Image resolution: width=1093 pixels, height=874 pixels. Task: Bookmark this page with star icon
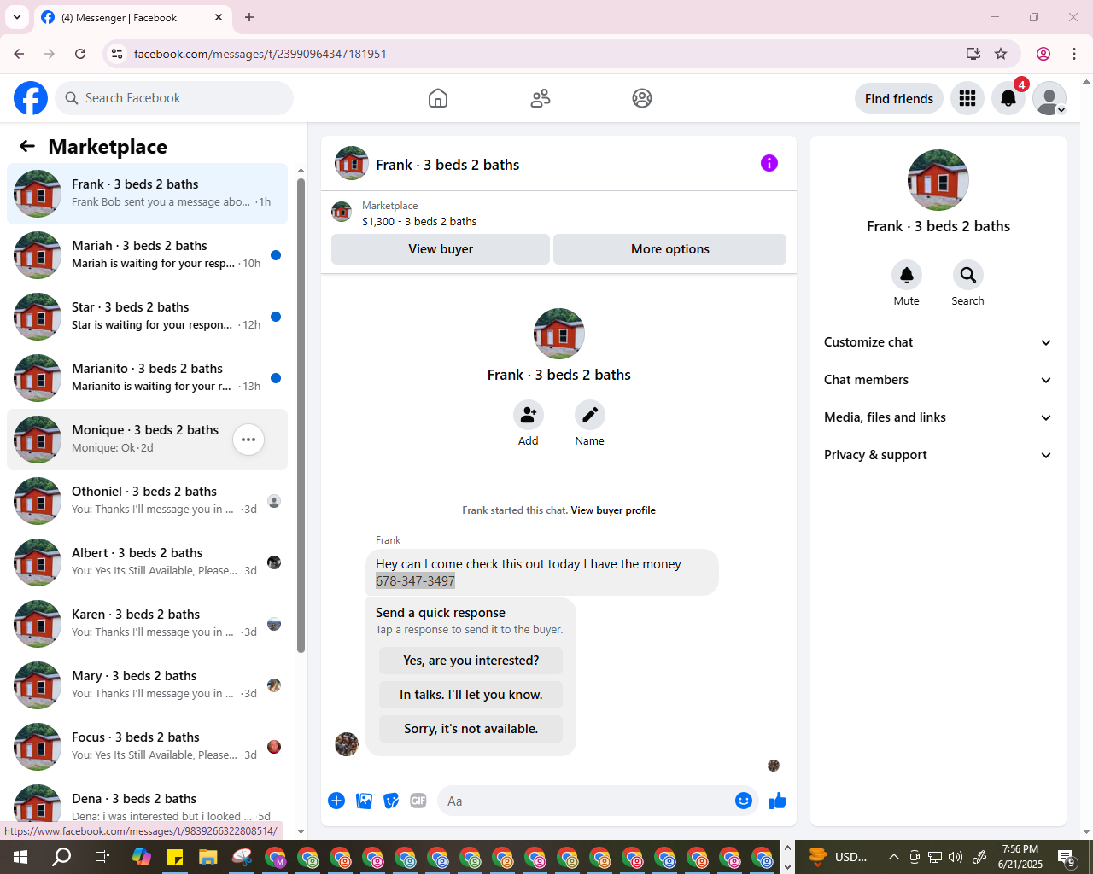pos(1001,54)
